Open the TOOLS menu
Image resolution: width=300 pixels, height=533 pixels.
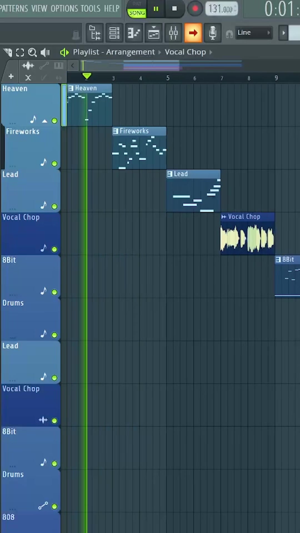click(x=91, y=9)
